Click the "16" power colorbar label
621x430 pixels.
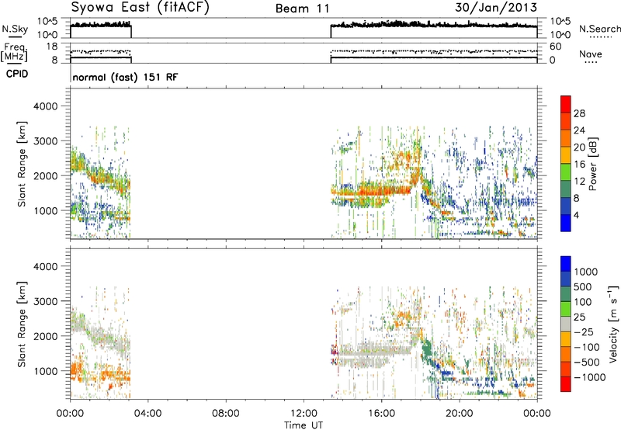[x=579, y=165]
